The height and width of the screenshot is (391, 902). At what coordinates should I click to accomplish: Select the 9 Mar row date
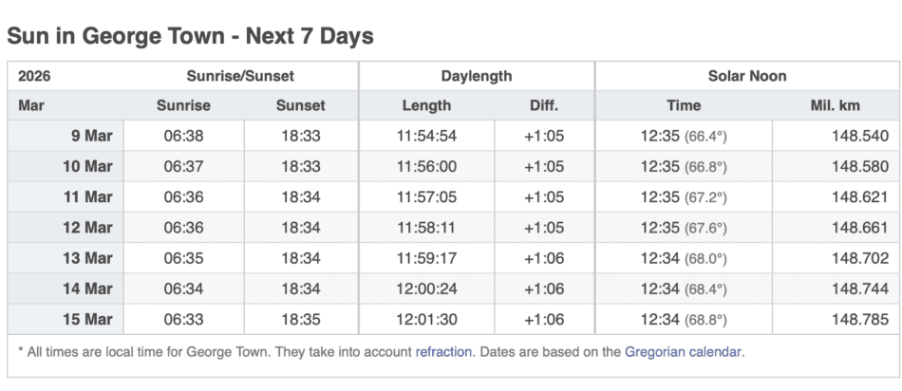[92, 136]
